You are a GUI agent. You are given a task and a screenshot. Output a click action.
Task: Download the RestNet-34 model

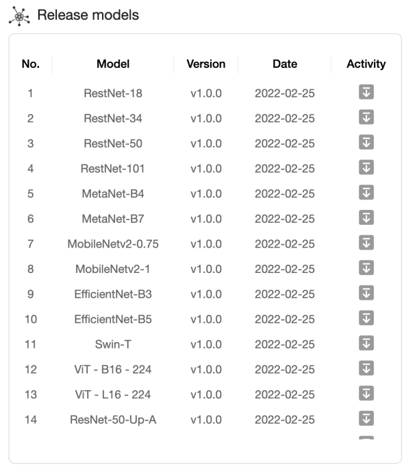pos(366,117)
